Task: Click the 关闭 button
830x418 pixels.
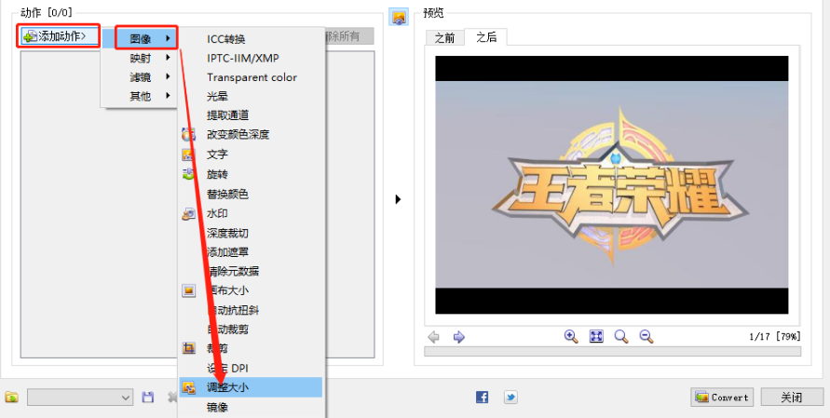Action: (x=792, y=397)
